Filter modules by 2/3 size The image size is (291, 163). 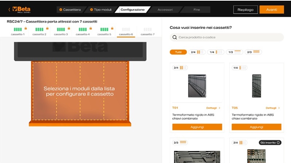(253, 52)
